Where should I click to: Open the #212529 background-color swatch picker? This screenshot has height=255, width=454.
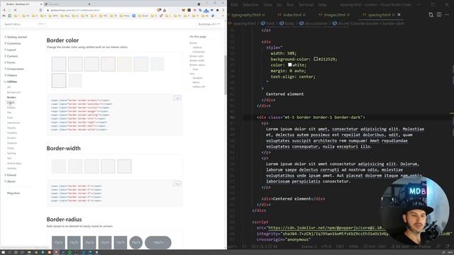pyautogui.click(x=316, y=59)
